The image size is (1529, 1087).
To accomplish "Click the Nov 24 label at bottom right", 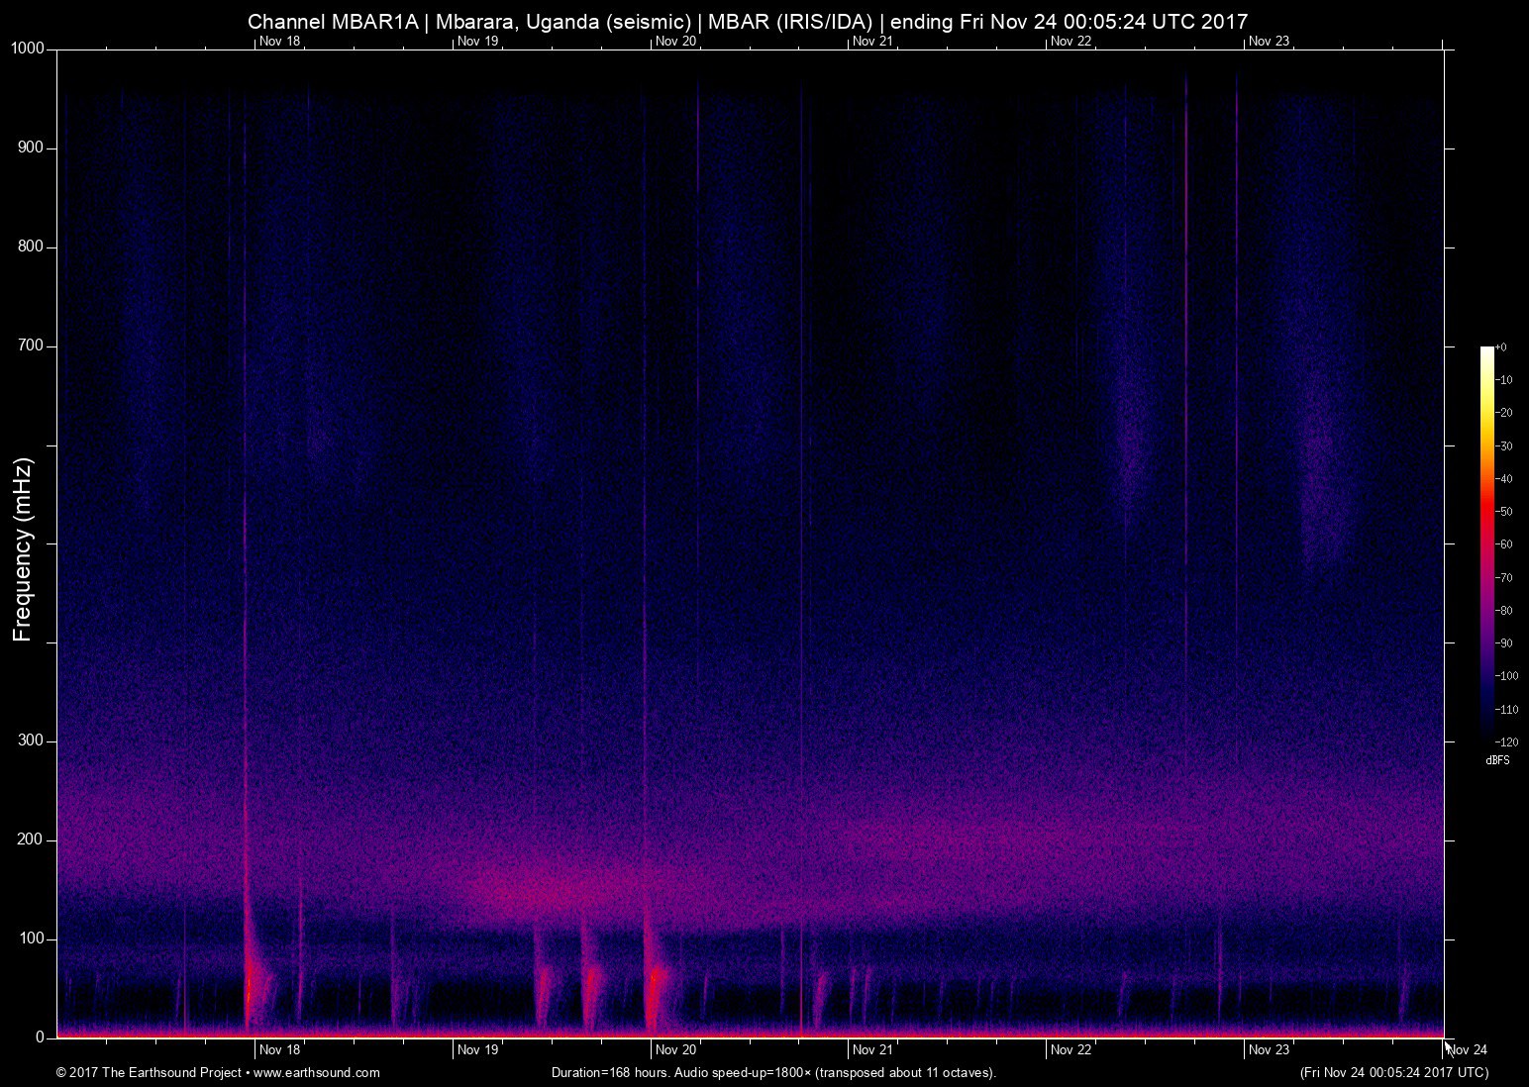I will pos(1468,1050).
